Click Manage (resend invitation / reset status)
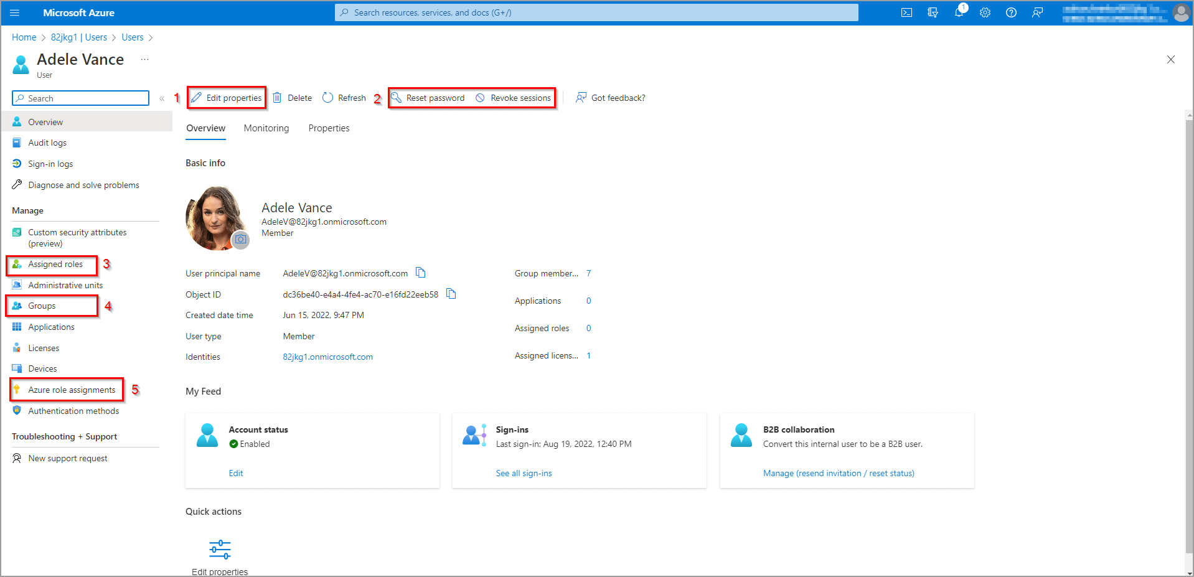This screenshot has width=1194, height=577. tap(839, 473)
